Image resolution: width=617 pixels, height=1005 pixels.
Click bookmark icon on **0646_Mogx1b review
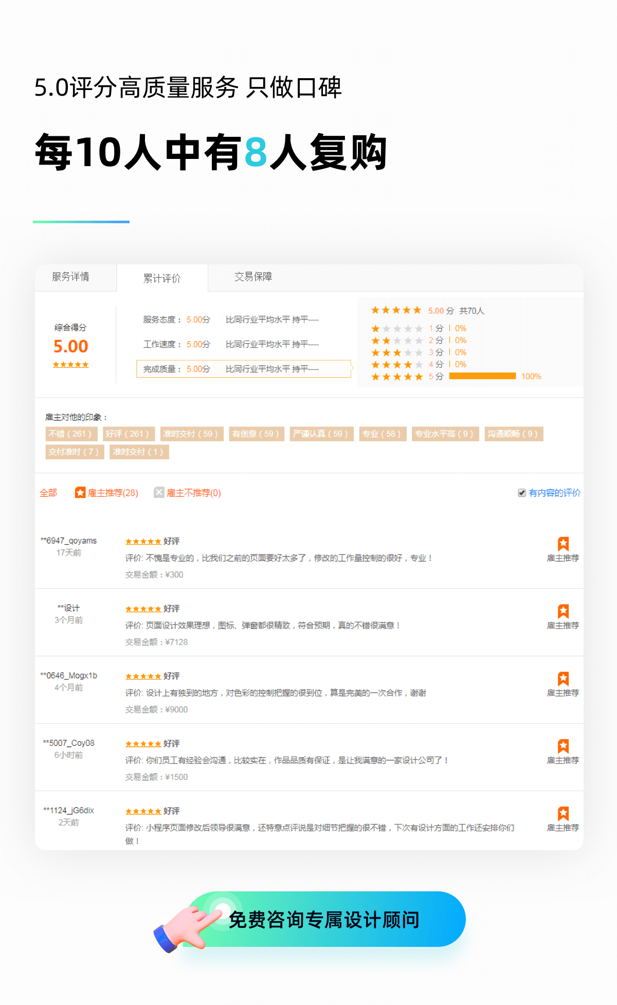click(x=563, y=679)
